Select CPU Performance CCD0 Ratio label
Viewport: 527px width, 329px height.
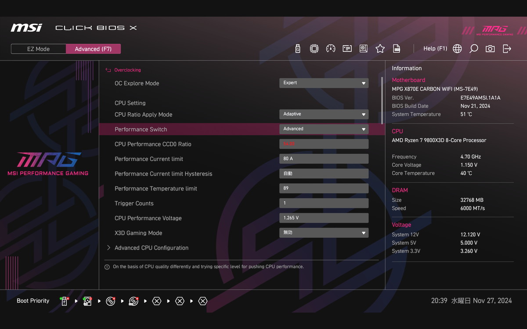[x=153, y=144]
